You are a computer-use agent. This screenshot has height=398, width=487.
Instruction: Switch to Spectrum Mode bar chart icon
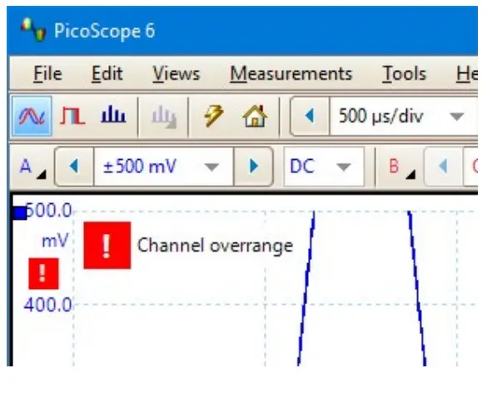(x=113, y=114)
